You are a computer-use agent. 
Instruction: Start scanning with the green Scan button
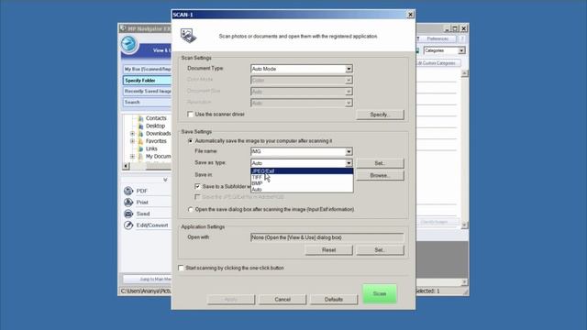pyautogui.click(x=380, y=293)
